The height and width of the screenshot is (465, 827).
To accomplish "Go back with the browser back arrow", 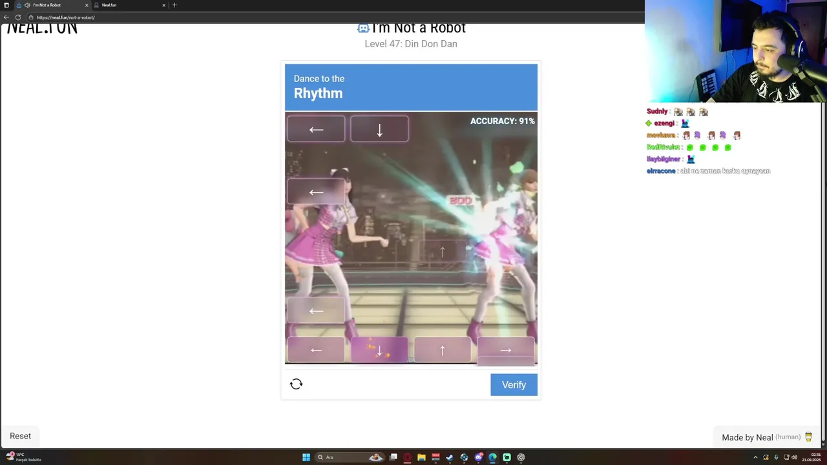I will tap(6, 17).
